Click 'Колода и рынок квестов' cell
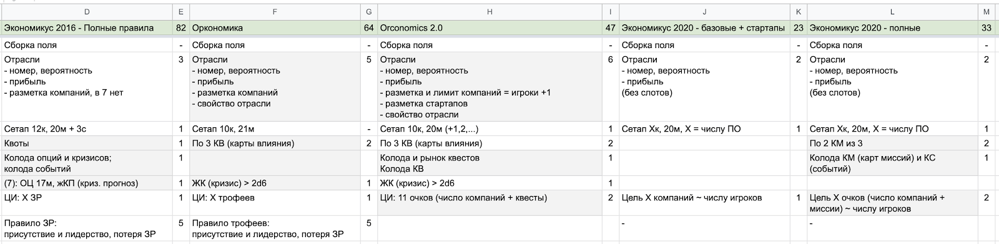The image size is (999, 244). pyautogui.click(x=490, y=163)
